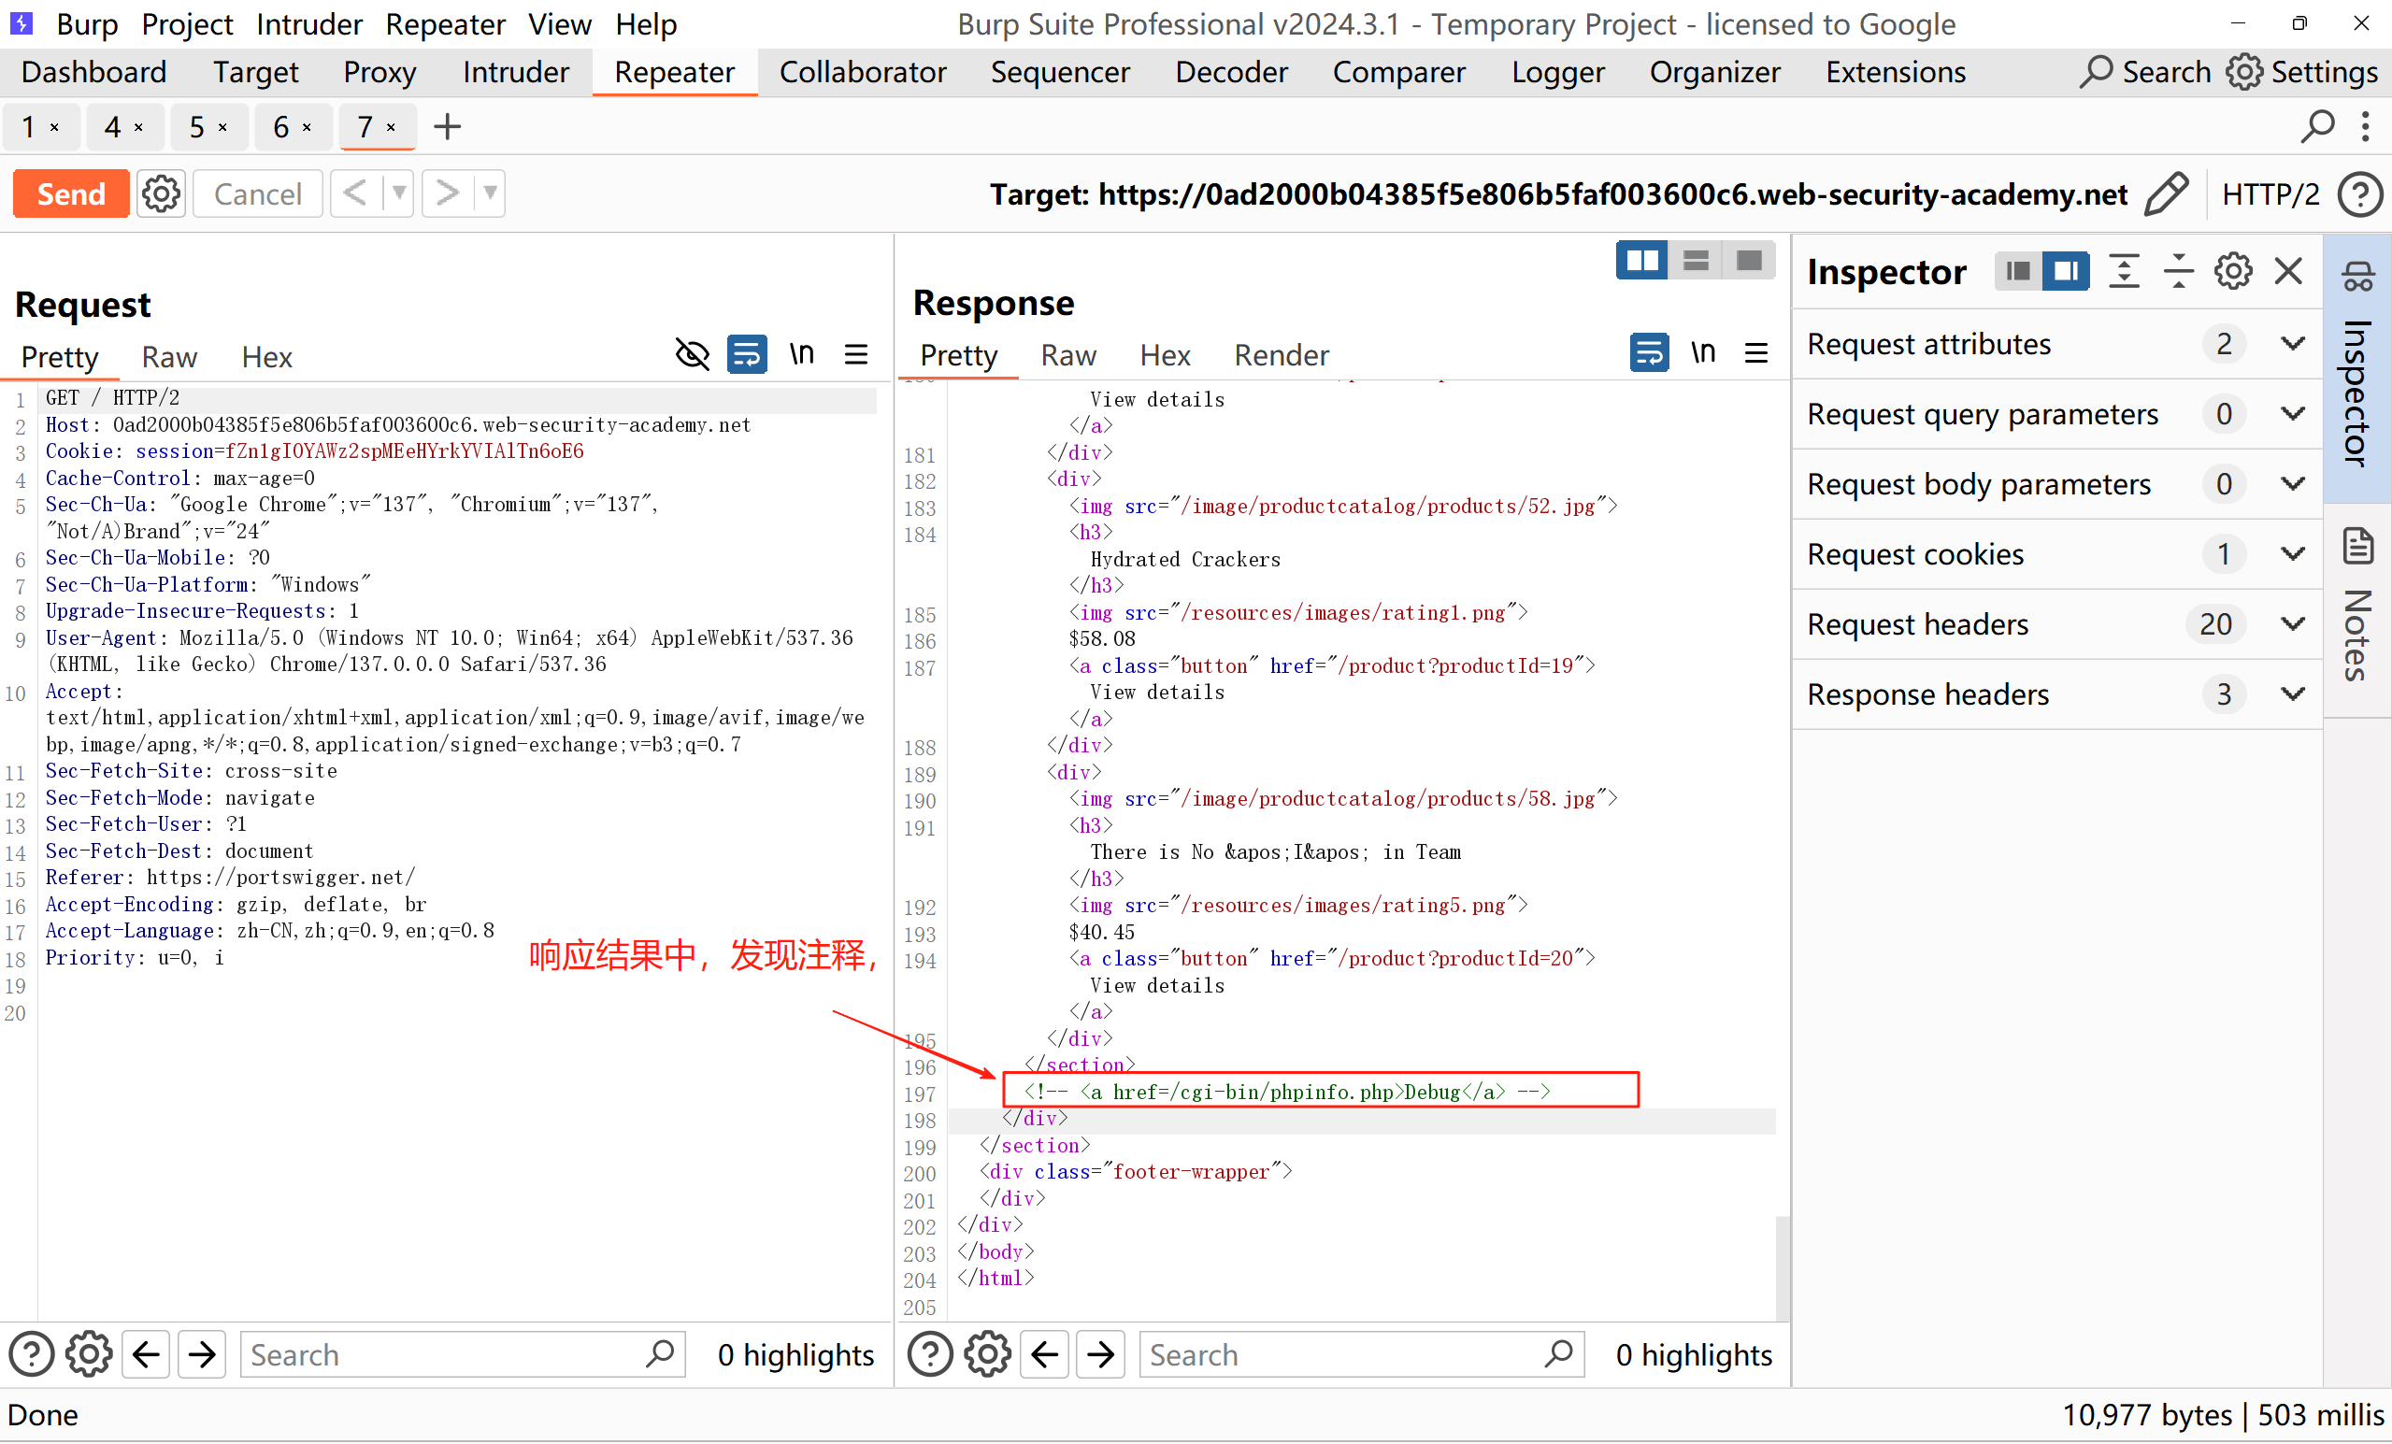Close the Inspector panel with X
Image resolution: width=2392 pixels, height=1444 pixels.
click(x=2288, y=272)
